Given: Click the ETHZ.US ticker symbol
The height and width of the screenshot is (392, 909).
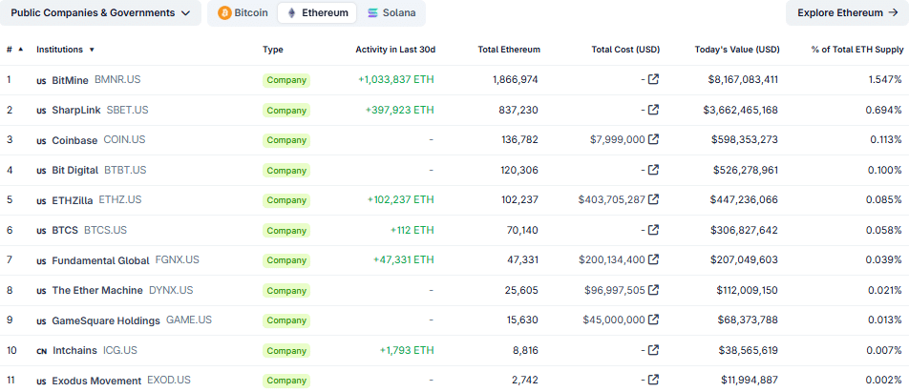Looking at the screenshot, I should coord(120,199).
